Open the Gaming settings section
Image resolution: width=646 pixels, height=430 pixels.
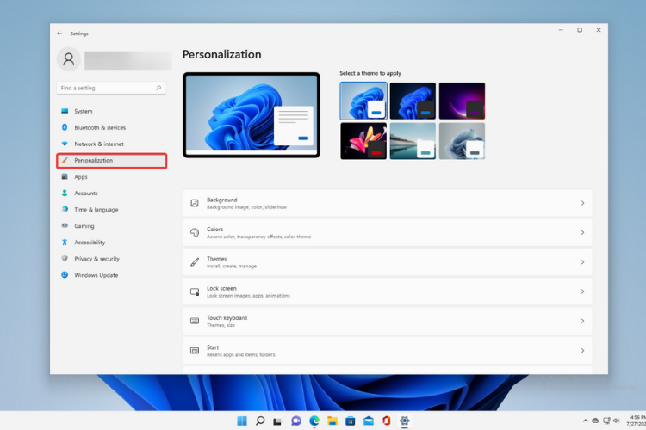pos(84,226)
